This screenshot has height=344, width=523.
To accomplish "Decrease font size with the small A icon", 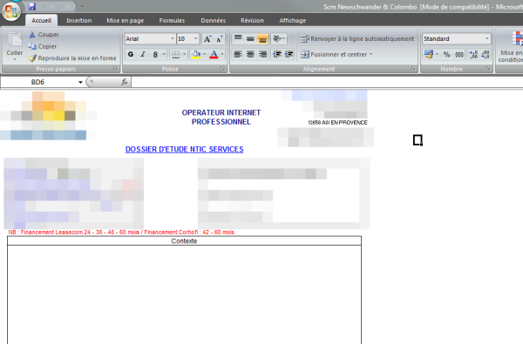I will tap(219, 39).
